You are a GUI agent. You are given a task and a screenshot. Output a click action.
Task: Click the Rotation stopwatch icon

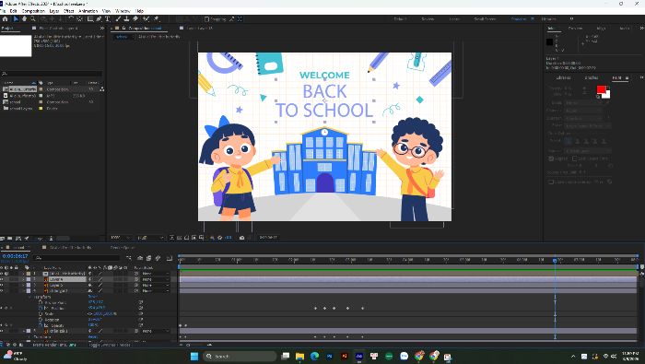41,319
